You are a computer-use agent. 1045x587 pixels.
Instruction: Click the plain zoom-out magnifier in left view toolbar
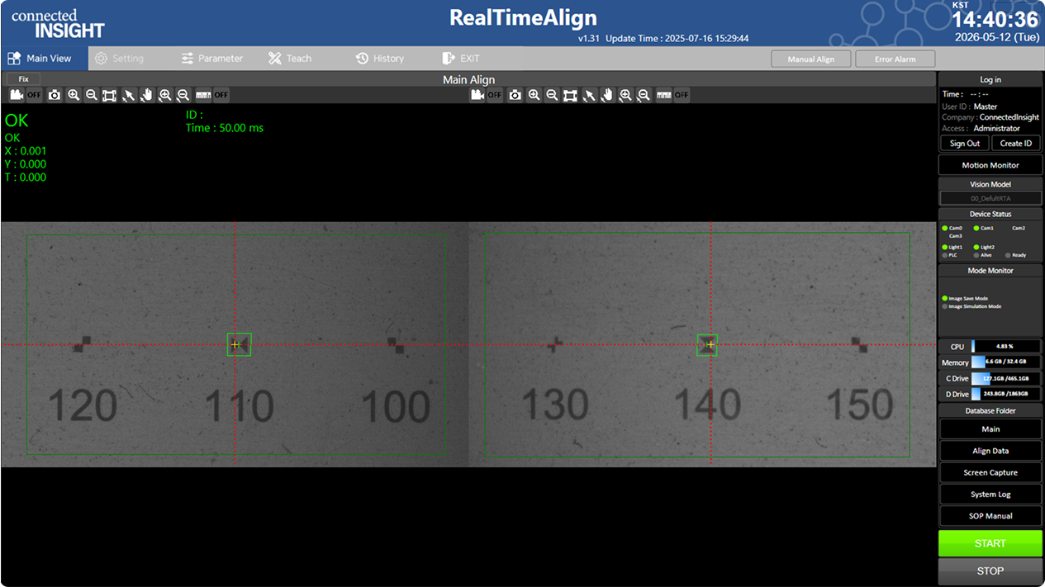click(91, 95)
